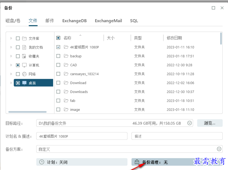Click the CAD folder icon
The width and height of the screenshot is (228, 170).
tap(66, 65)
